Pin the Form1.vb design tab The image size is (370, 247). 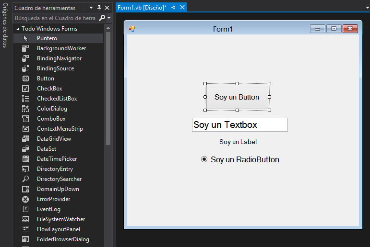173,8
